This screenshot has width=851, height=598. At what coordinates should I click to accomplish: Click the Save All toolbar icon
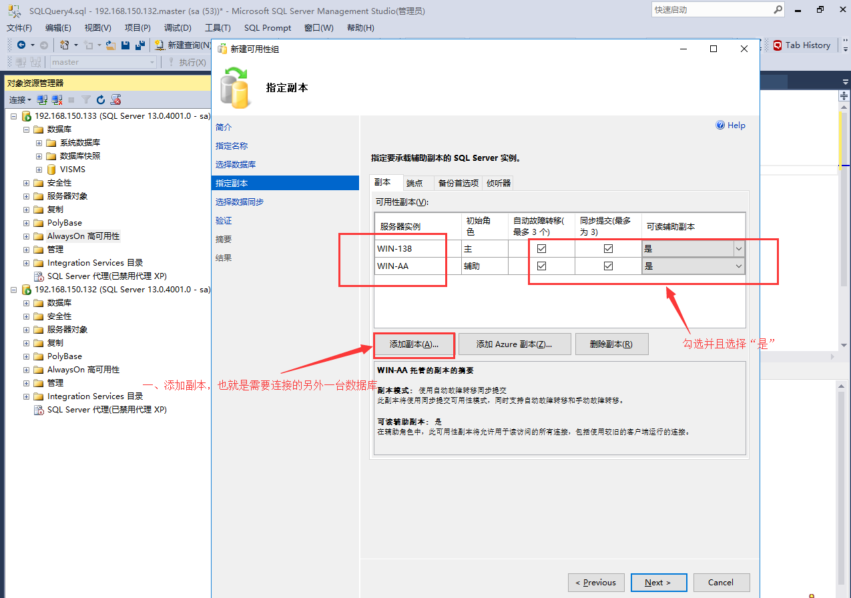(x=140, y=45)
